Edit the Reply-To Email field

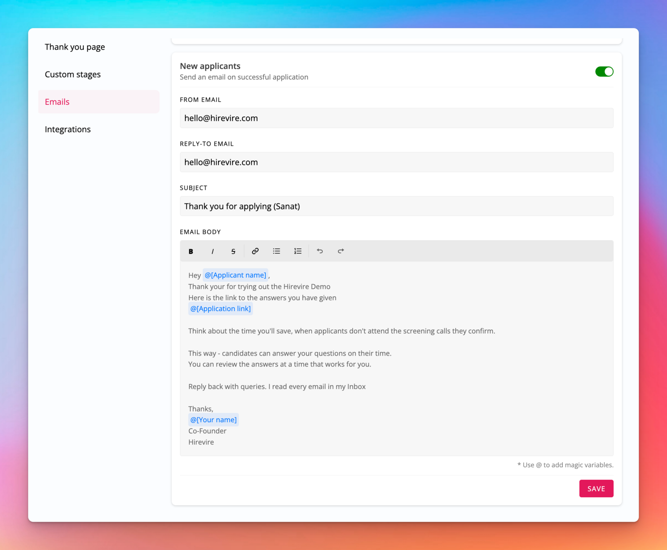click(x=396, y=162)
